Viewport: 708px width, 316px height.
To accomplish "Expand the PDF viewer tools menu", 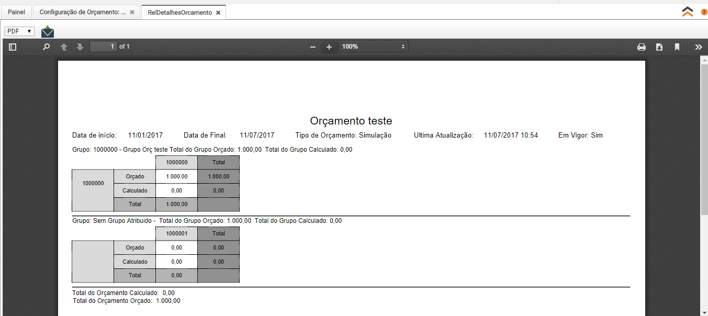I will (698, 47).
